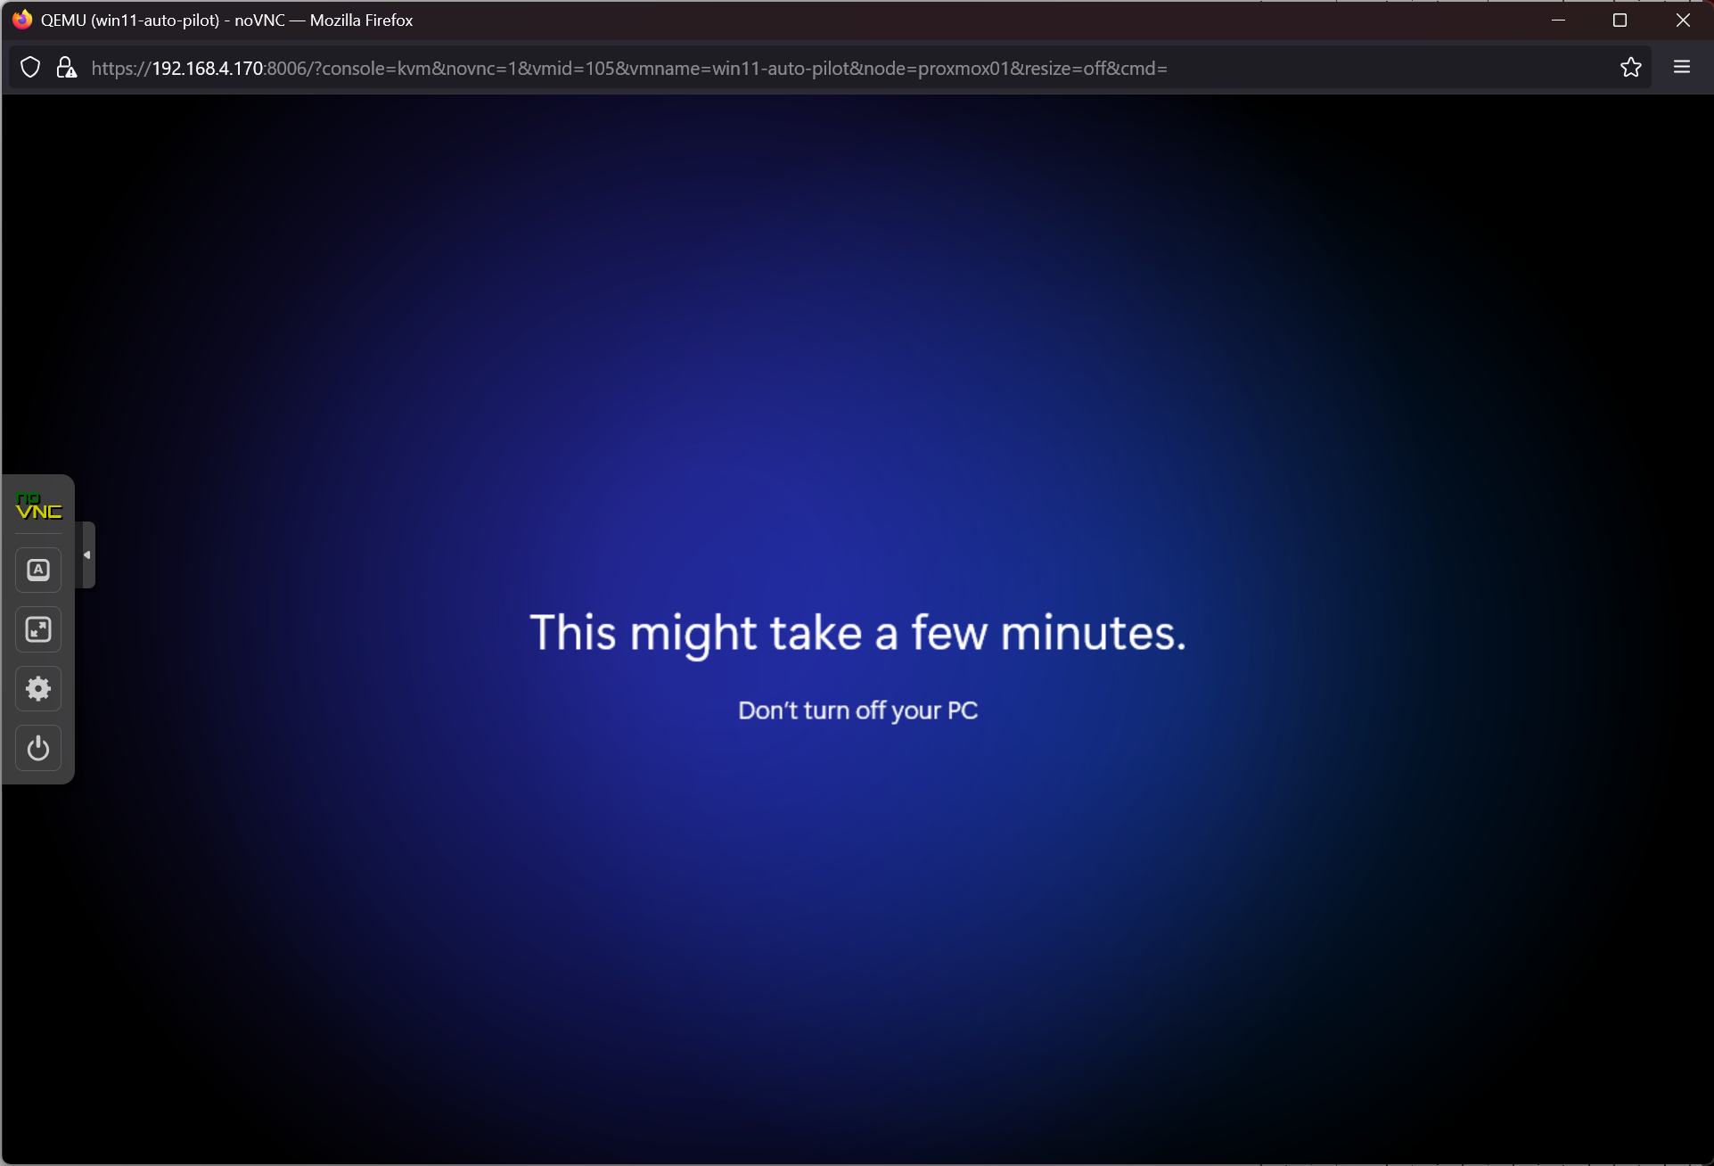This screenshot has width=1714, height=1166.
Task: Open noVNC extra keys panel
Action: coord(38,570)
